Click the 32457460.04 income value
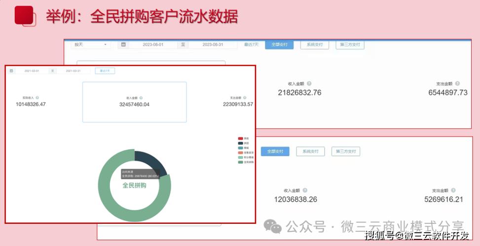 (x=134, y=104)
